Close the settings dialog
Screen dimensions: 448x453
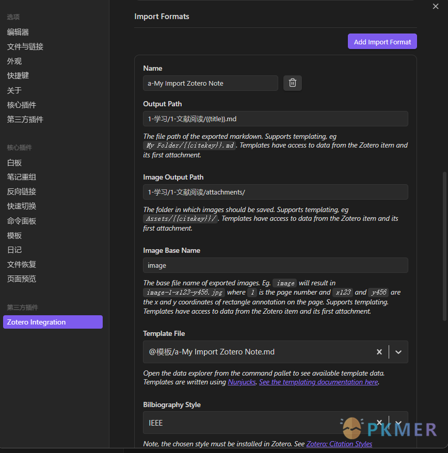(436, 6)
